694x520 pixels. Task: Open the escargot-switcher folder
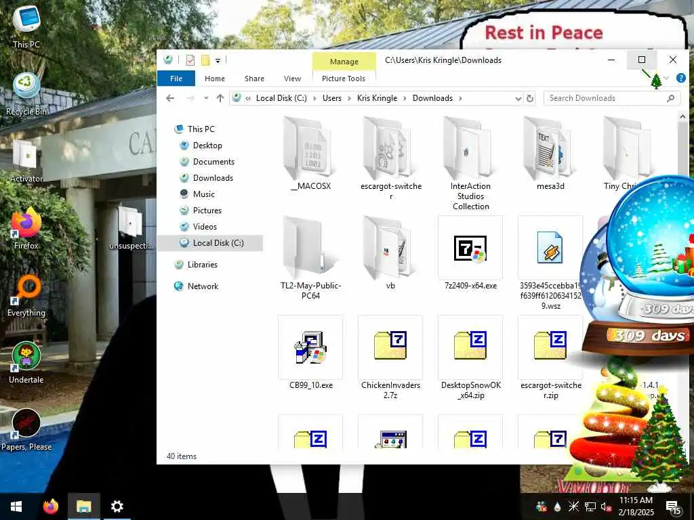pos(391,158)
